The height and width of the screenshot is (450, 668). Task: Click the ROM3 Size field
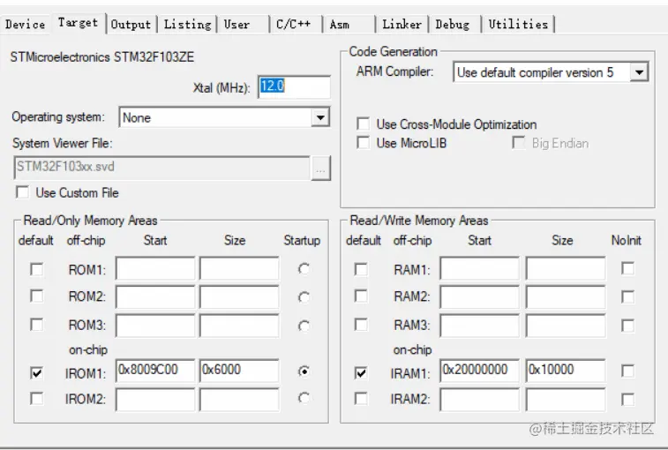click(239, 326)
